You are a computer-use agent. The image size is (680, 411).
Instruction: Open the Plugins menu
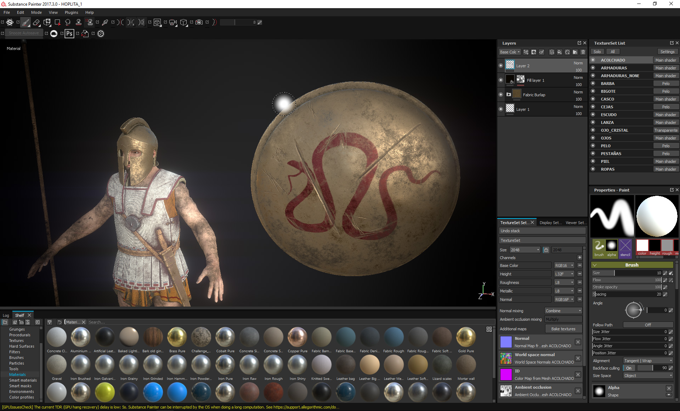71,12
